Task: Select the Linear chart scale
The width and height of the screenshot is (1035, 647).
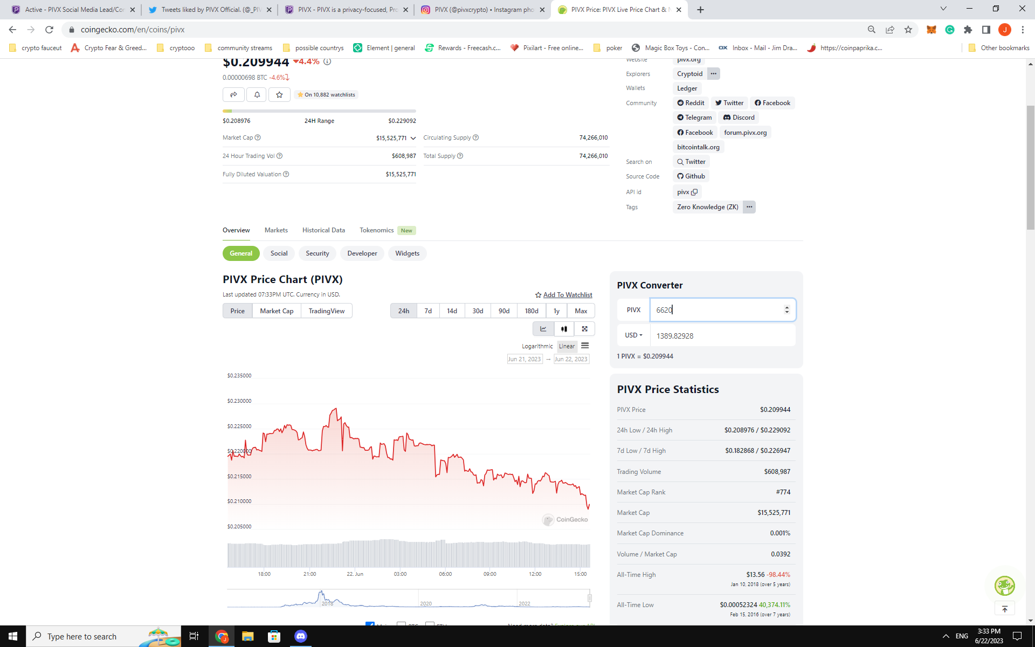Action: (x=567, y=346)
